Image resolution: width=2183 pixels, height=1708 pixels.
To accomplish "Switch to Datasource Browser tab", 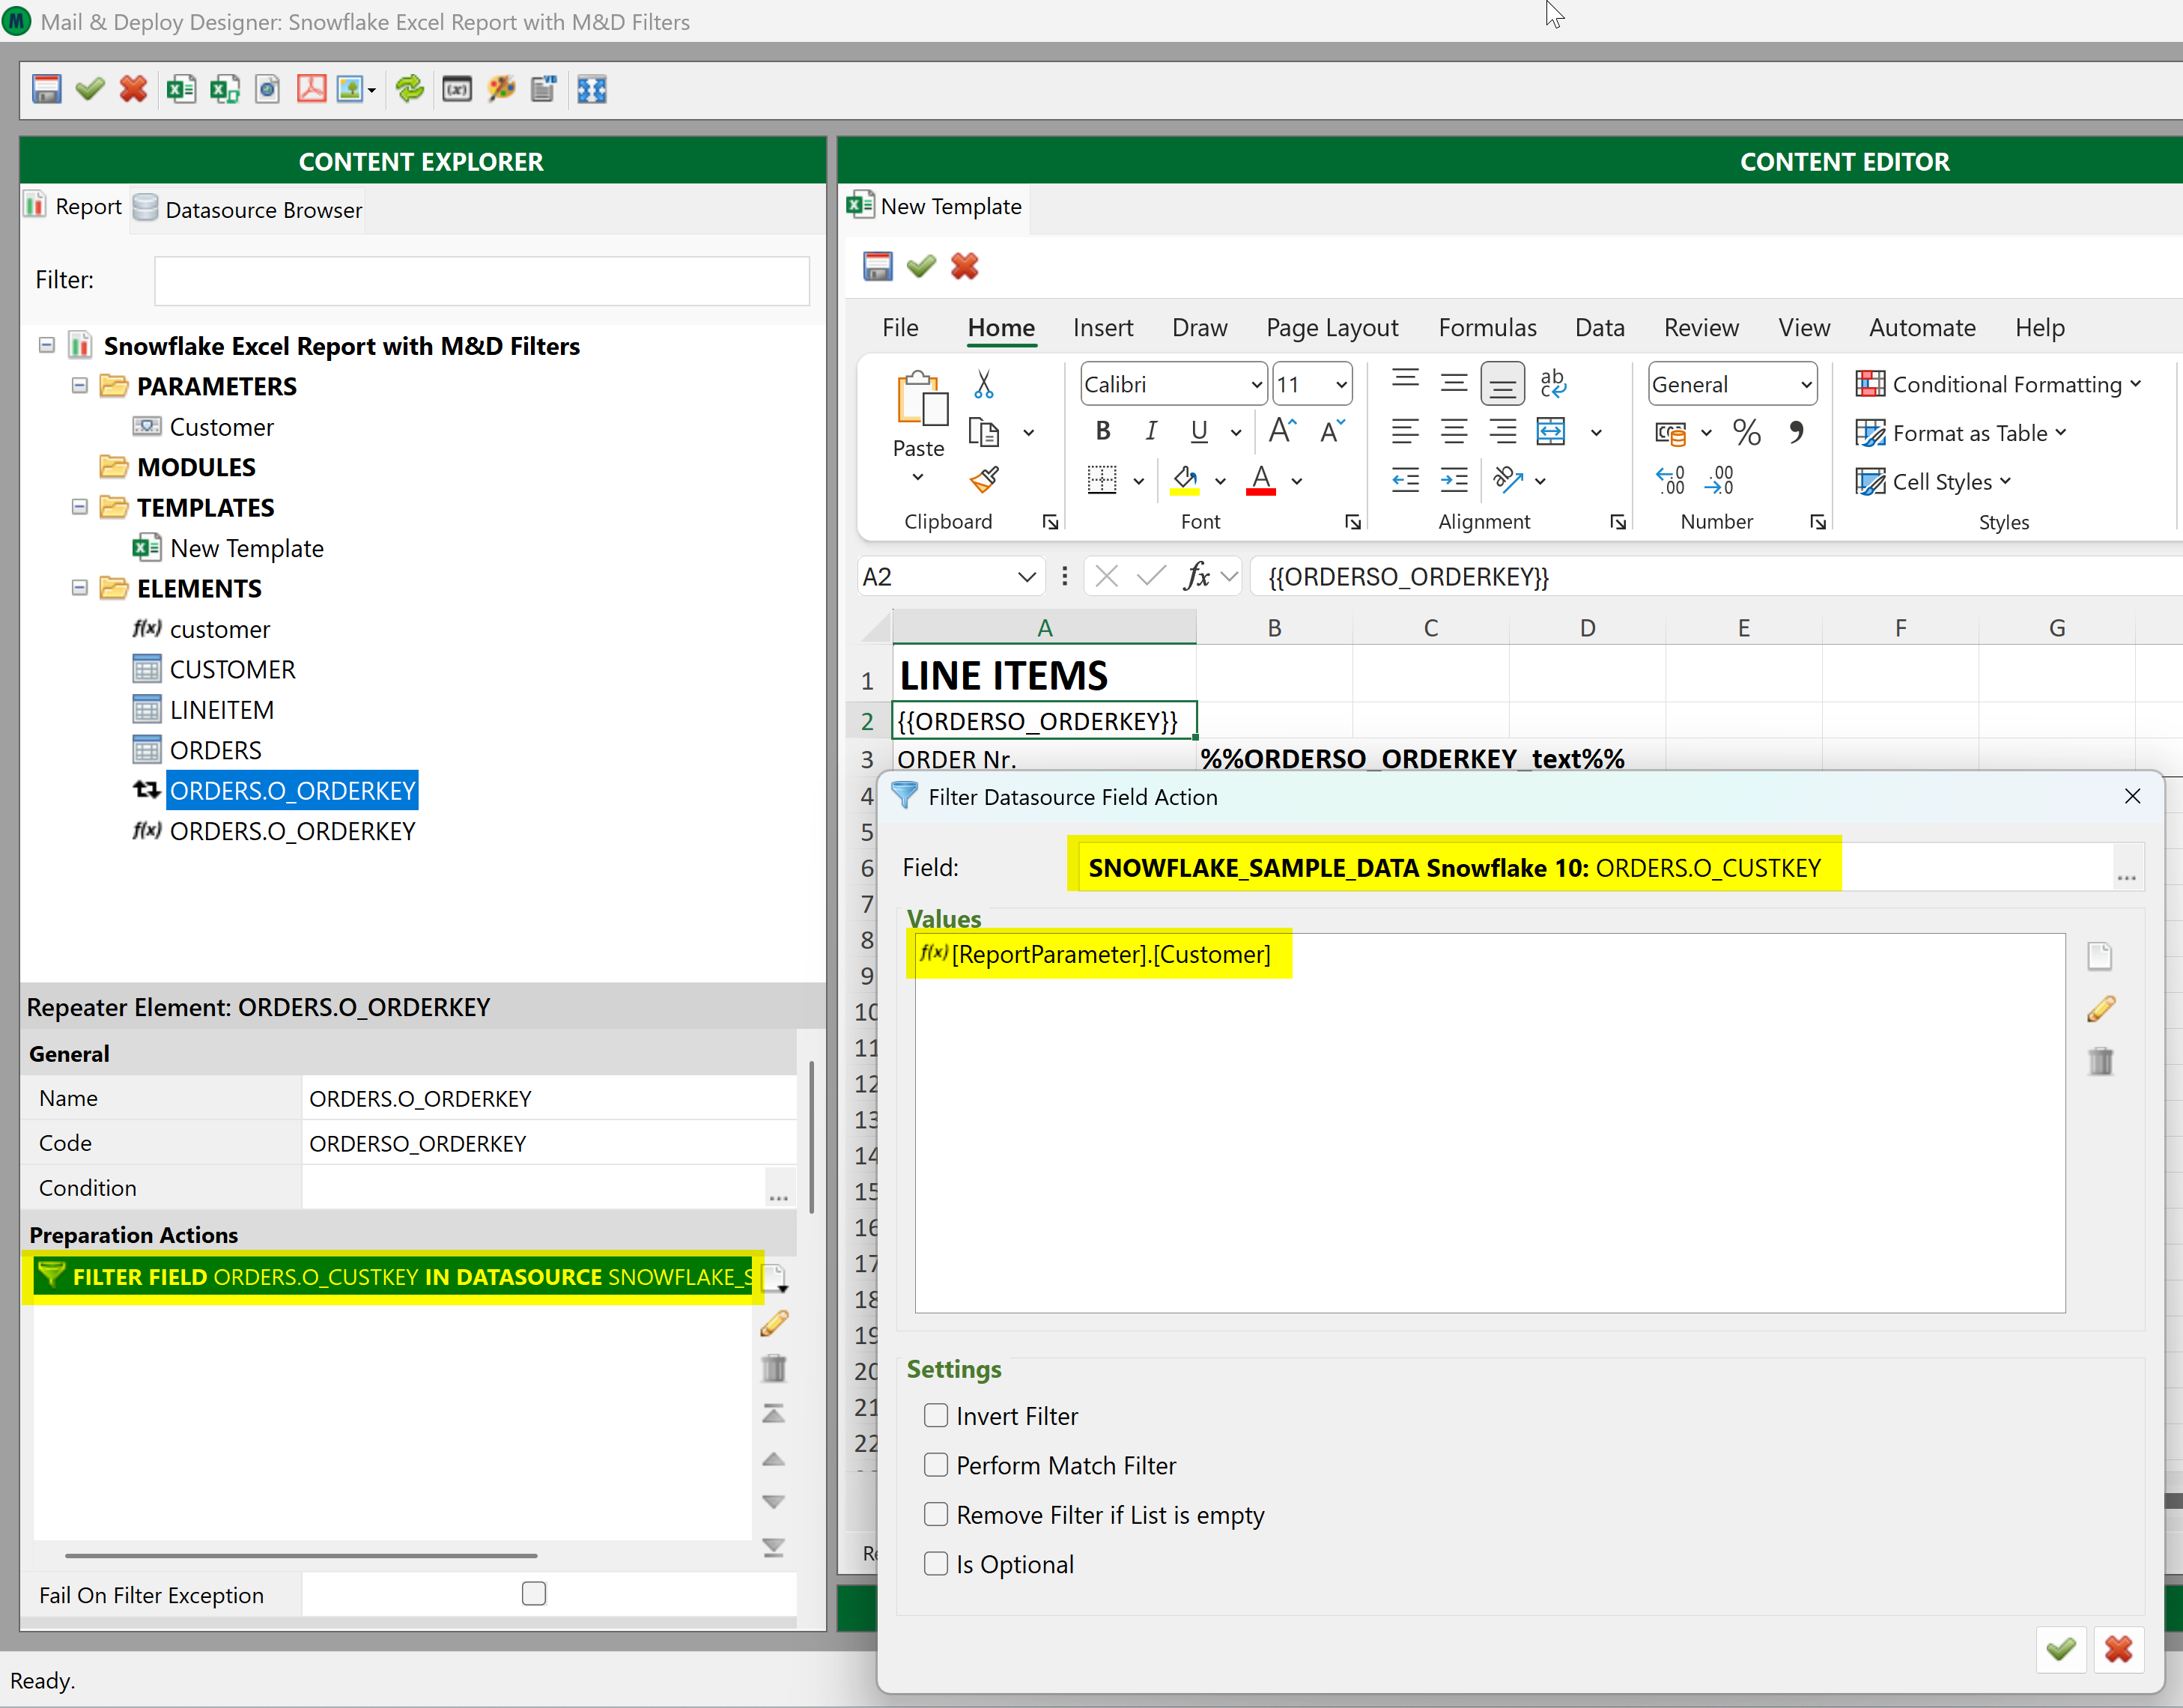I will coord(247,209).
